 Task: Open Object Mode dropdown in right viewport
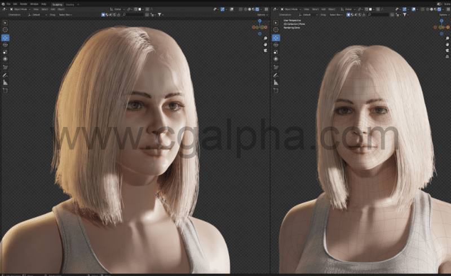coord(291,9)
